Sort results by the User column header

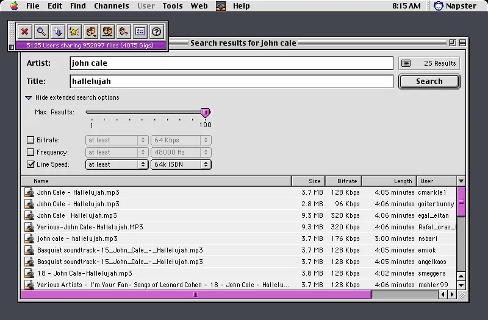pyautogui.click(x=437, y=181)
